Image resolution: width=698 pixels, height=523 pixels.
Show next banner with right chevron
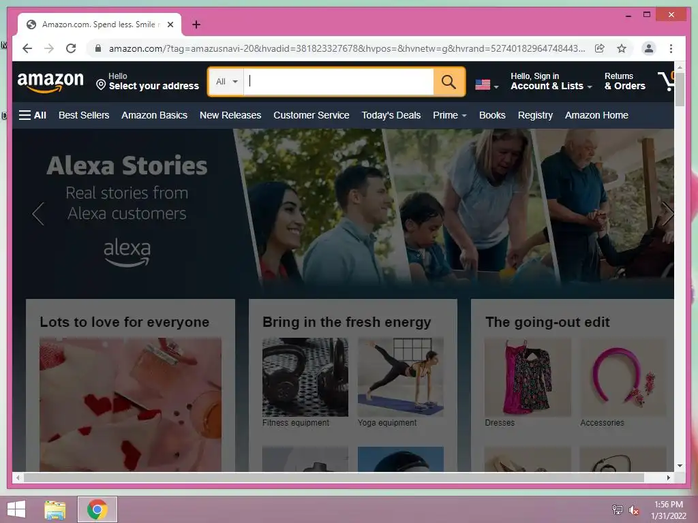pyautogui.click(x=667, y=214)
